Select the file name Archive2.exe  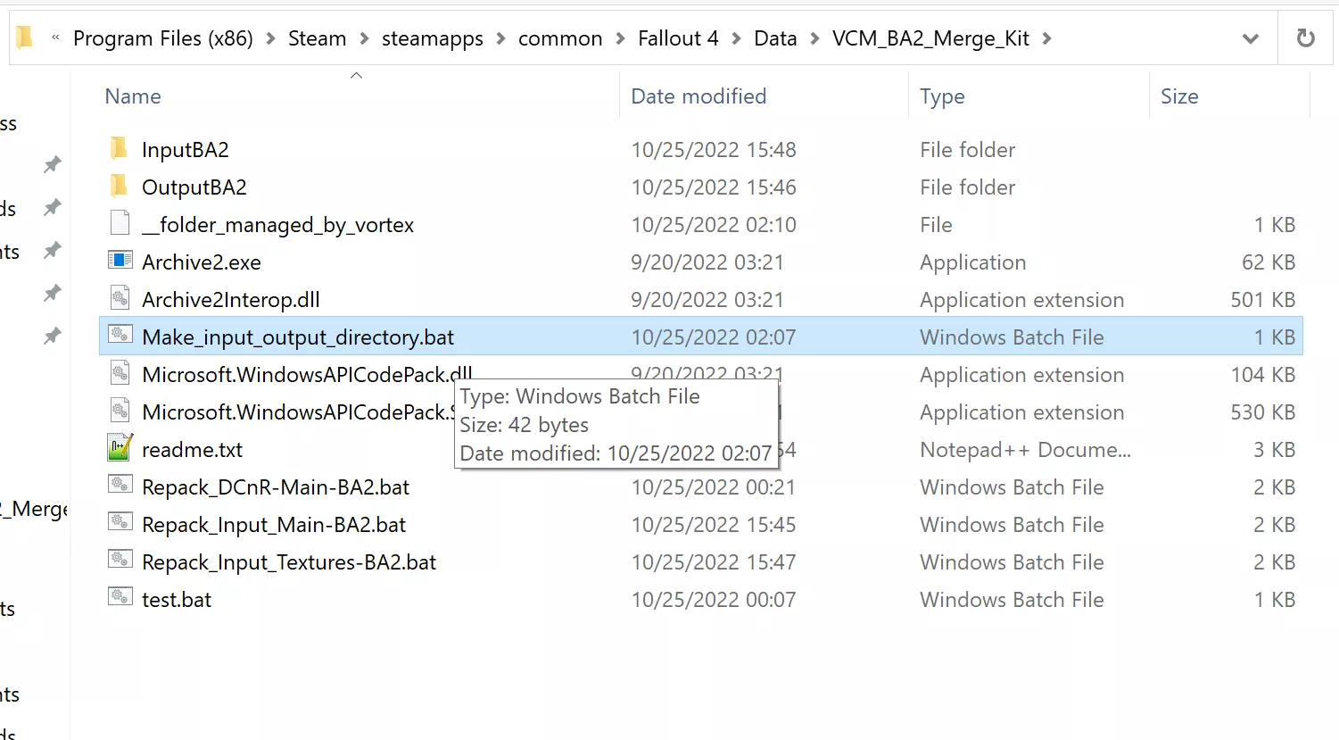click(202, 262)
